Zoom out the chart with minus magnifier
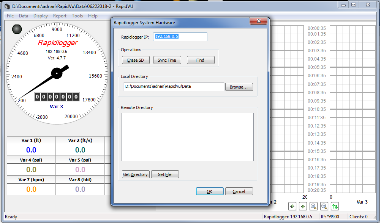 tap(324, 206)
